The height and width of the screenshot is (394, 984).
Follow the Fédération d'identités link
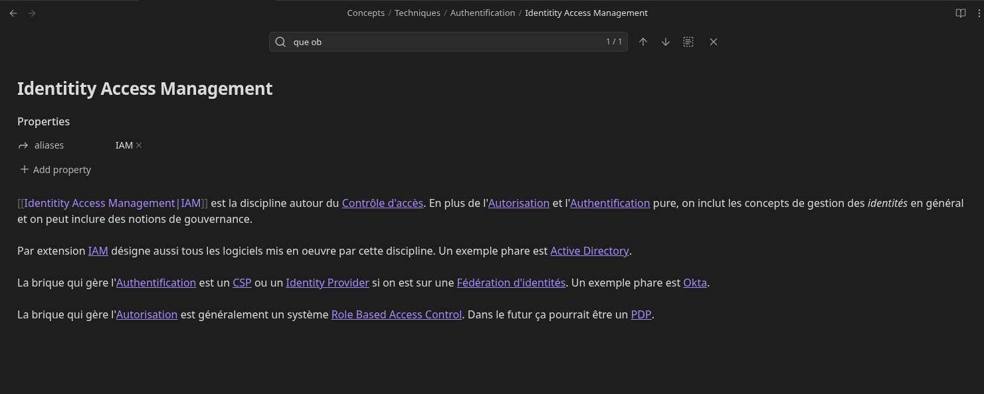tap(511, 283)
